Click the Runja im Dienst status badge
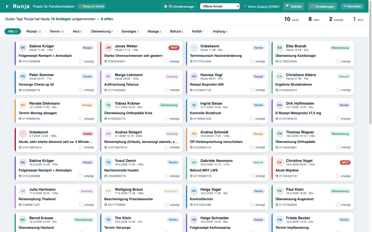 pyautogui.click(x=92, y=6)
